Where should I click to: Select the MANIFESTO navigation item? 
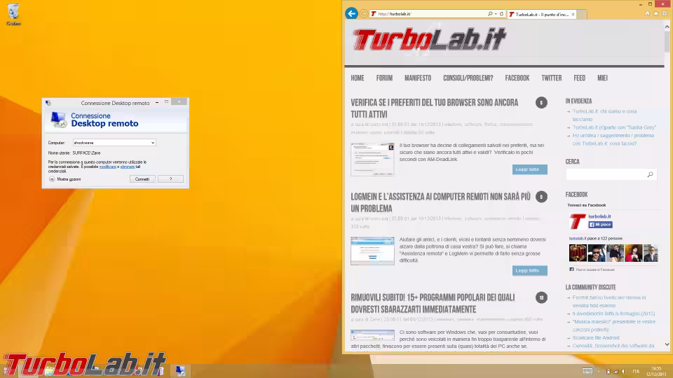[418, 78]
